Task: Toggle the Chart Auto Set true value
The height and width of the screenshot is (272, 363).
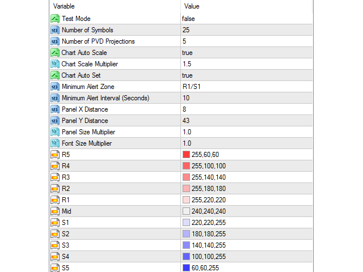Action: coord(188,75)
